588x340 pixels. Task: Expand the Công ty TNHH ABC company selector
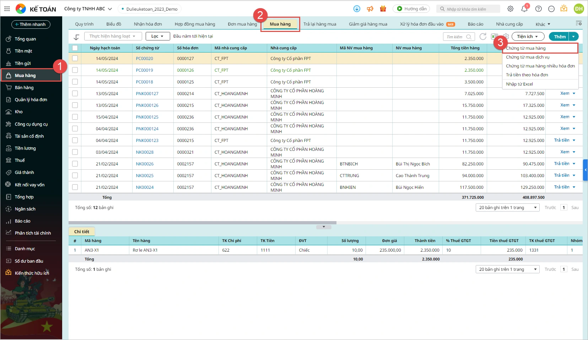88,9
